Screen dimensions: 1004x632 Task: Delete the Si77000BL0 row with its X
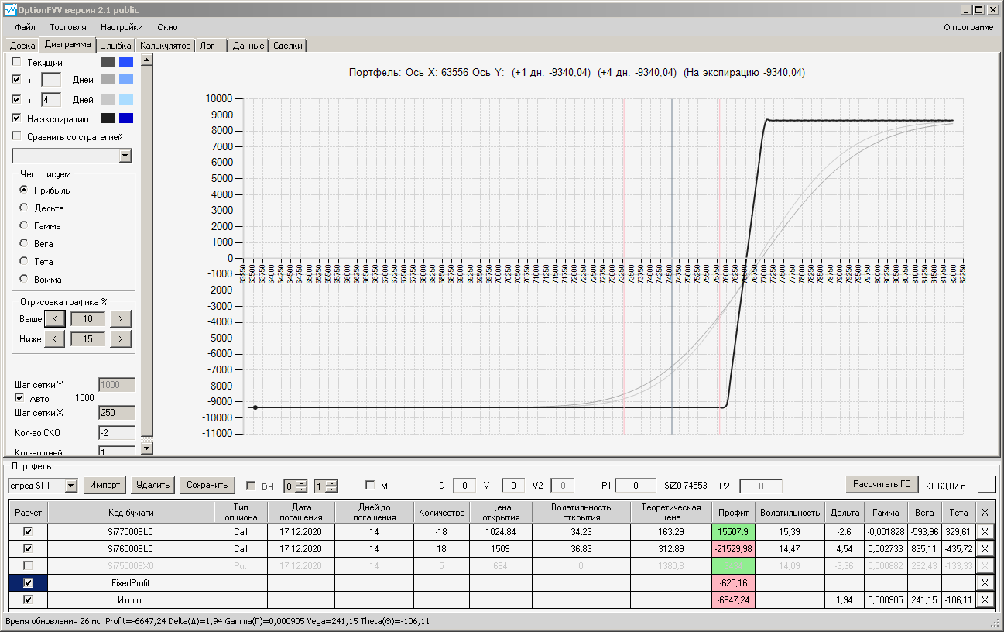coord(985,532)
